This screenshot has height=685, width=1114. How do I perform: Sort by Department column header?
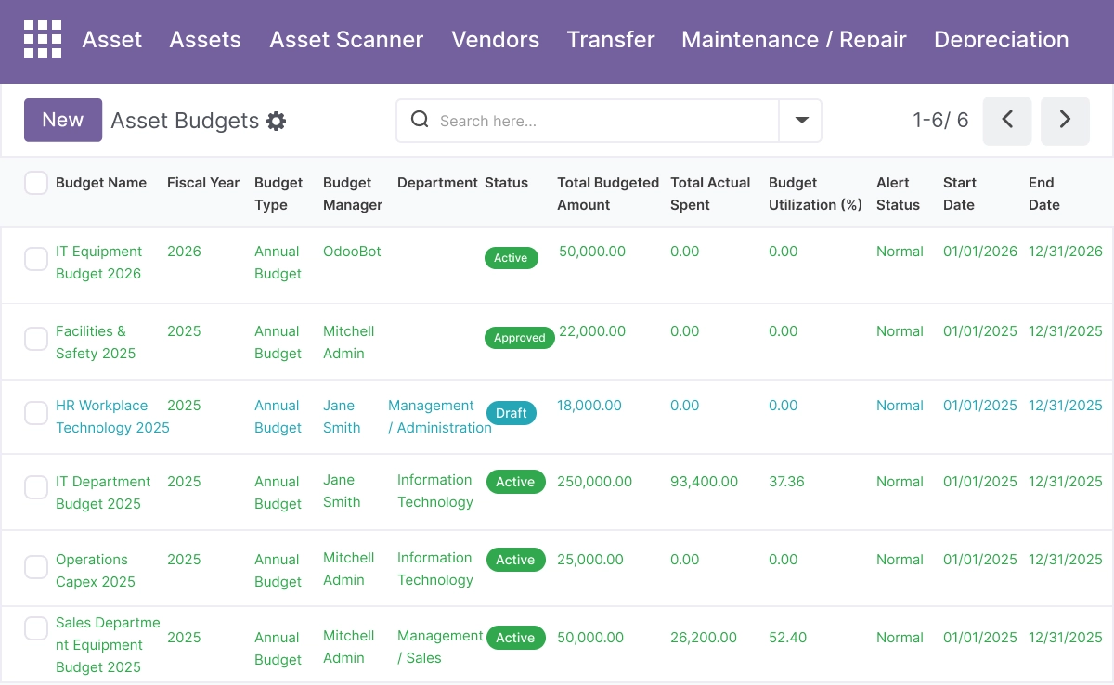[437, 183]
